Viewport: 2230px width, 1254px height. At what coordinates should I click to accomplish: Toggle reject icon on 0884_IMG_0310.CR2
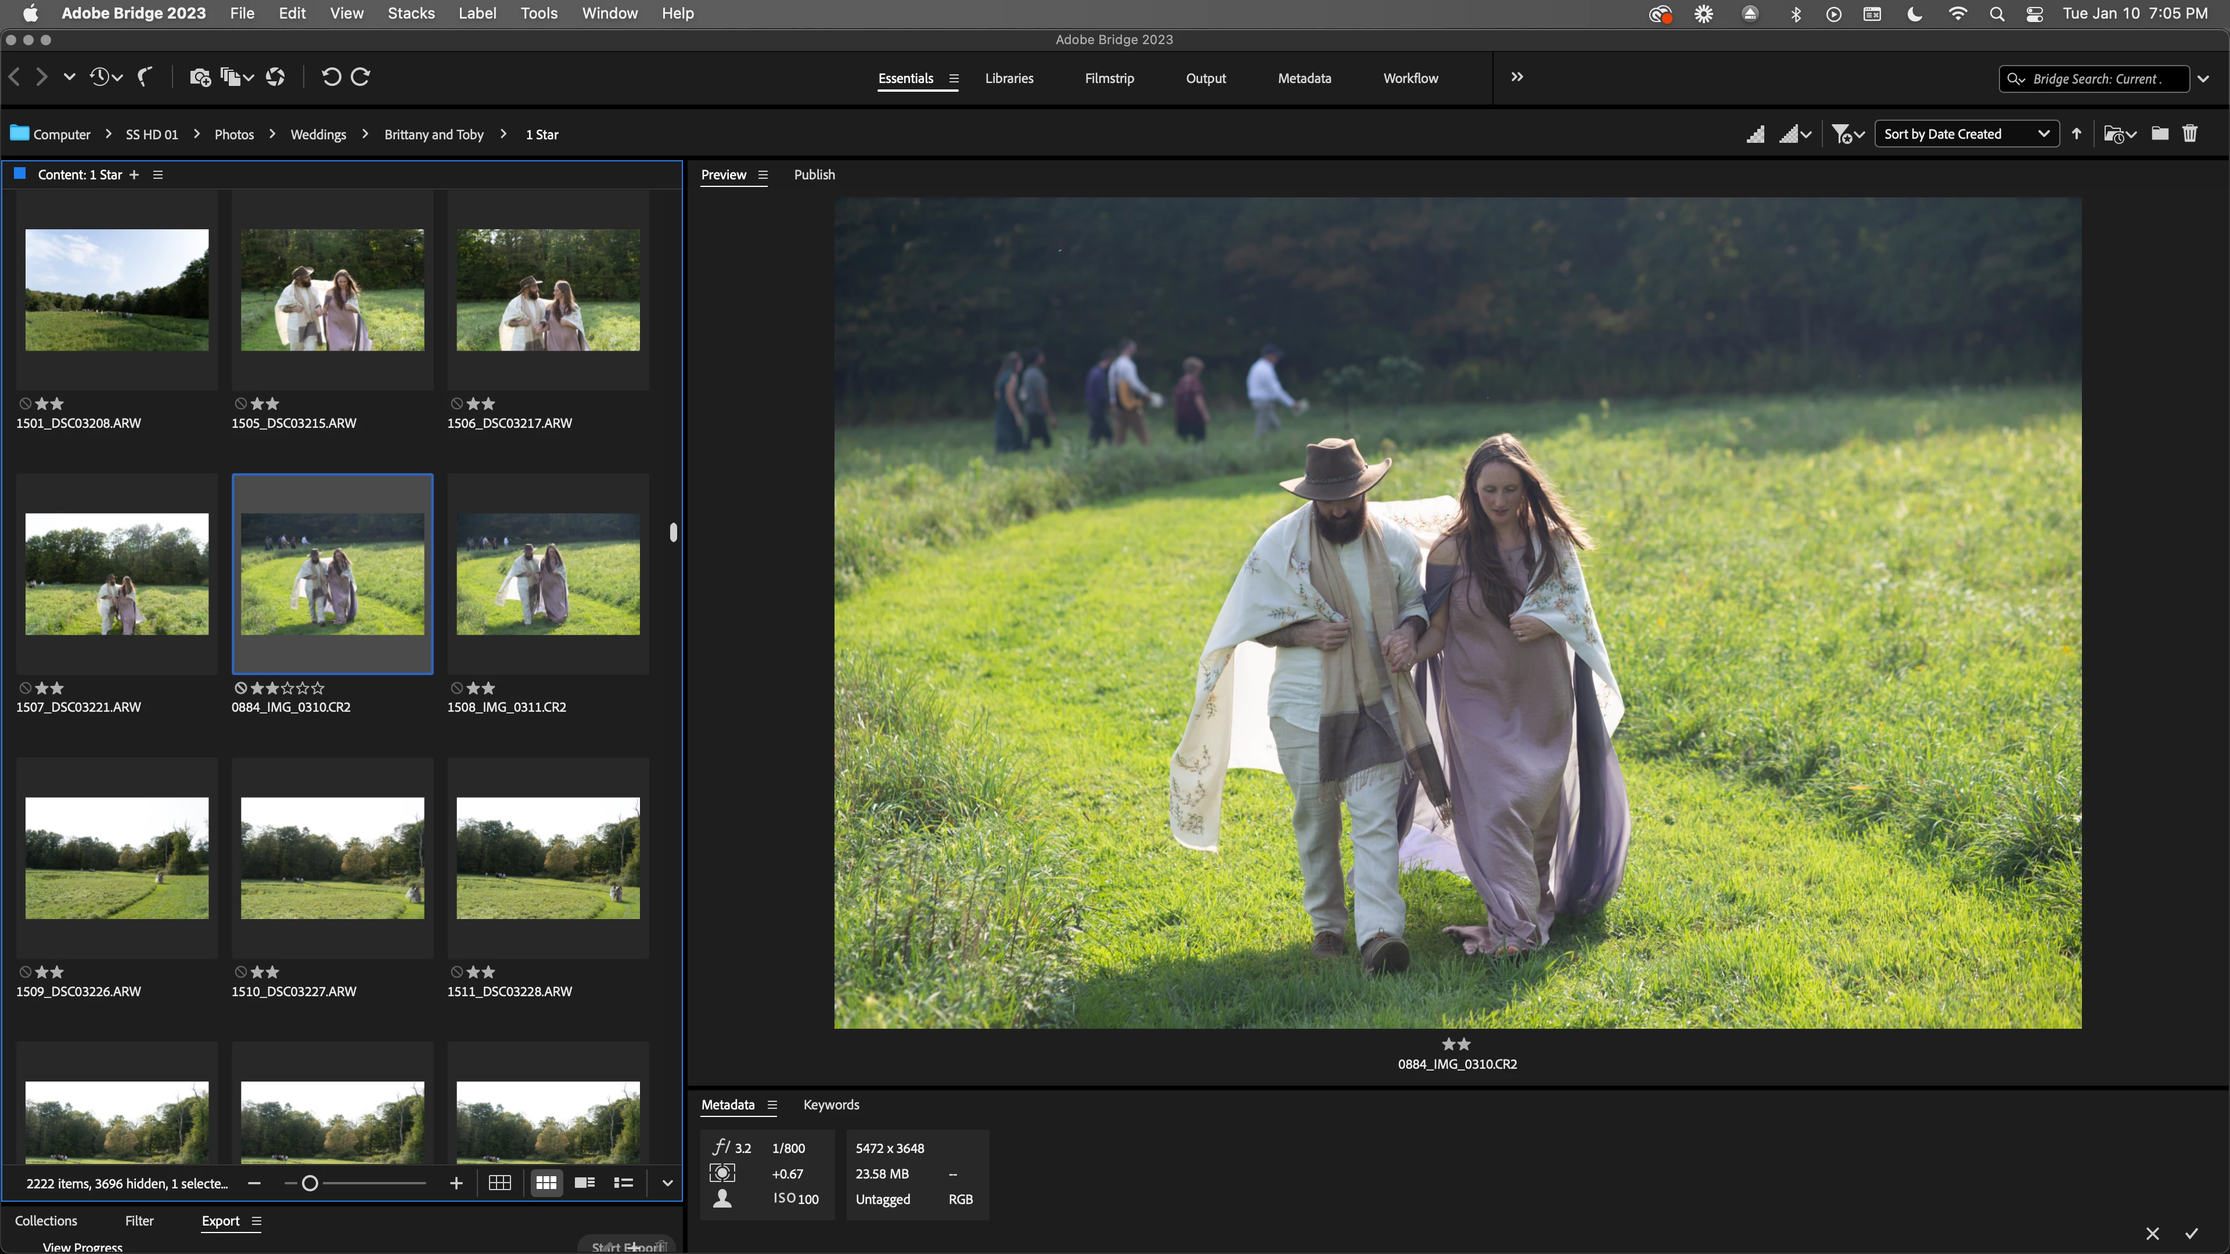pyautogui.click(x=240, y=688)
